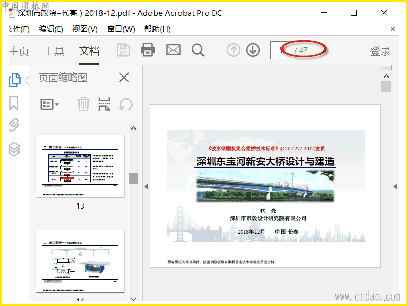The image size is (408, 306).
Task: Click thumbnail panel scroll down arrow
Action: 133,299
